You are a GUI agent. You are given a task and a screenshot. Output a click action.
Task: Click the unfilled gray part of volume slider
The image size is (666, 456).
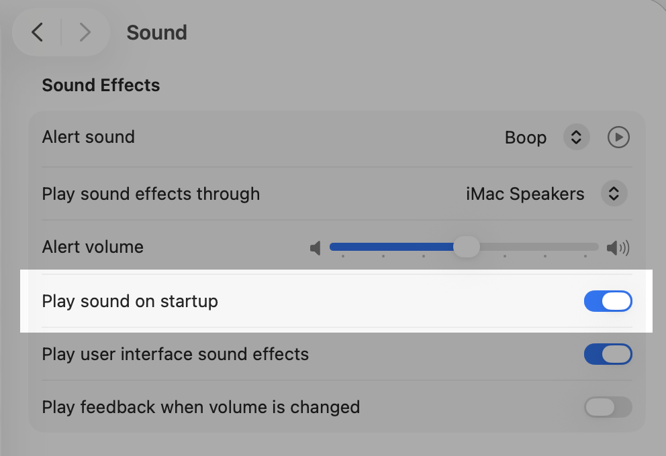[537, 247]
